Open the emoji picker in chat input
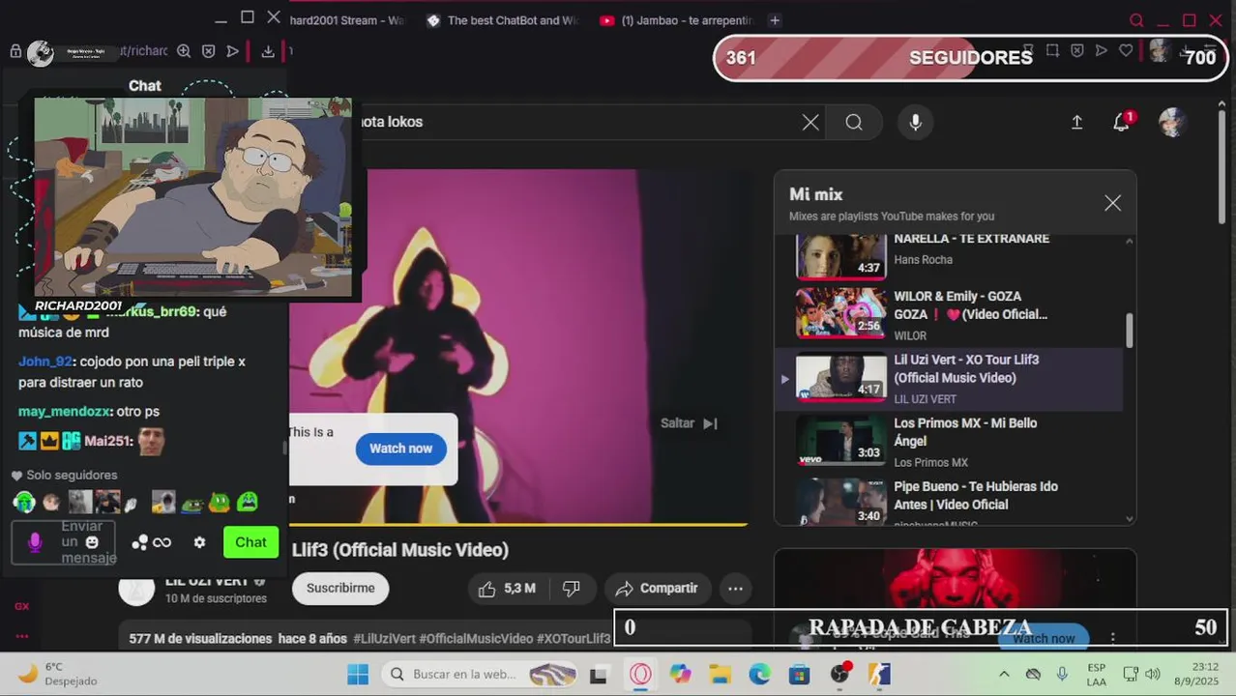Image resolution: width=1236 pixels, height=696 pixels. [92, 542]
